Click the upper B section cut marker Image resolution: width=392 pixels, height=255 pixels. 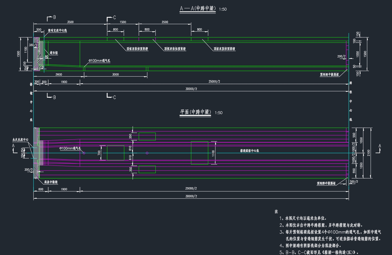pyautogui.click(x=51, y=18)
